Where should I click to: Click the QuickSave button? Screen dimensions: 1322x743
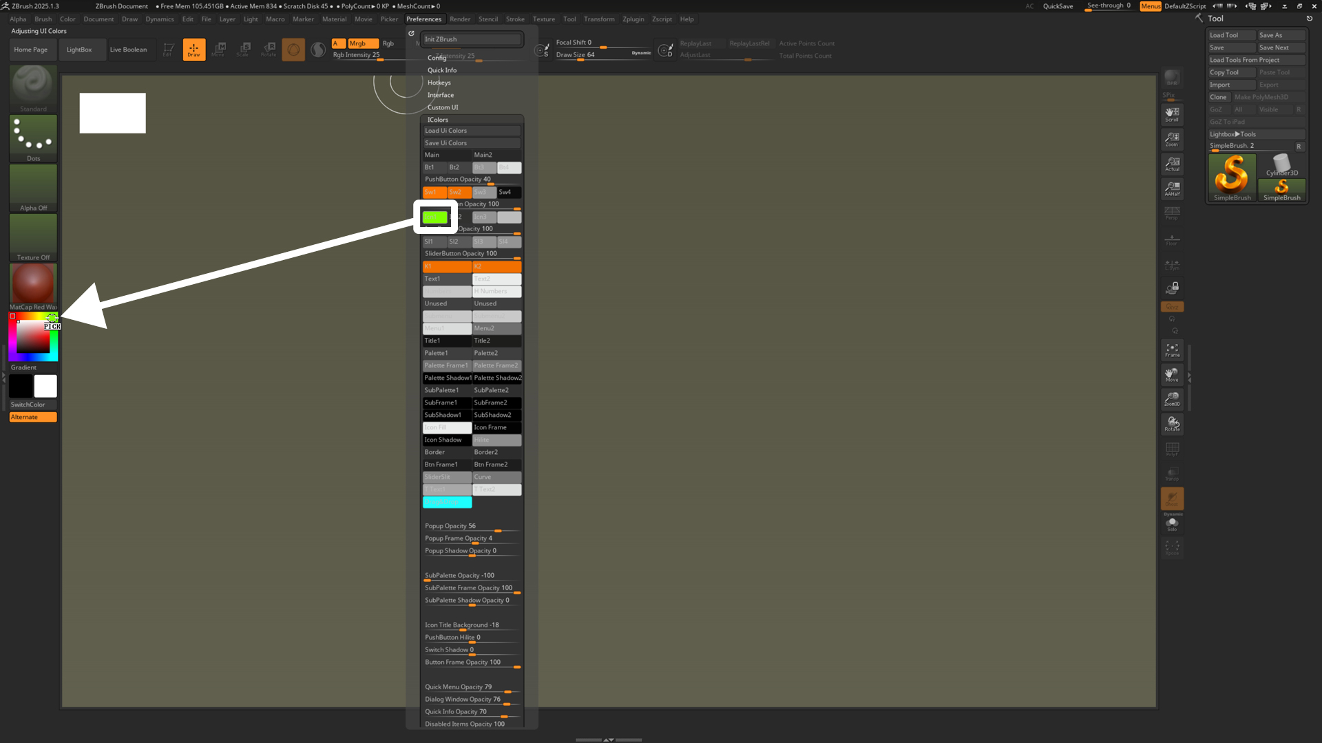(x=1058, y=6)
